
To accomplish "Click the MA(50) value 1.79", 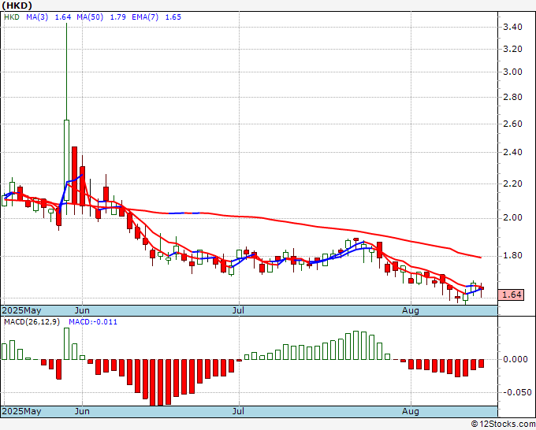I will pyautogui.click(x=118, y=17).
